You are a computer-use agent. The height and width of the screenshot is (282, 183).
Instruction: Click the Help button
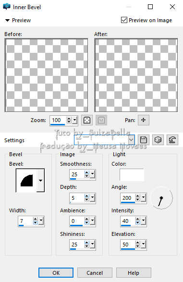click(134, 273)
